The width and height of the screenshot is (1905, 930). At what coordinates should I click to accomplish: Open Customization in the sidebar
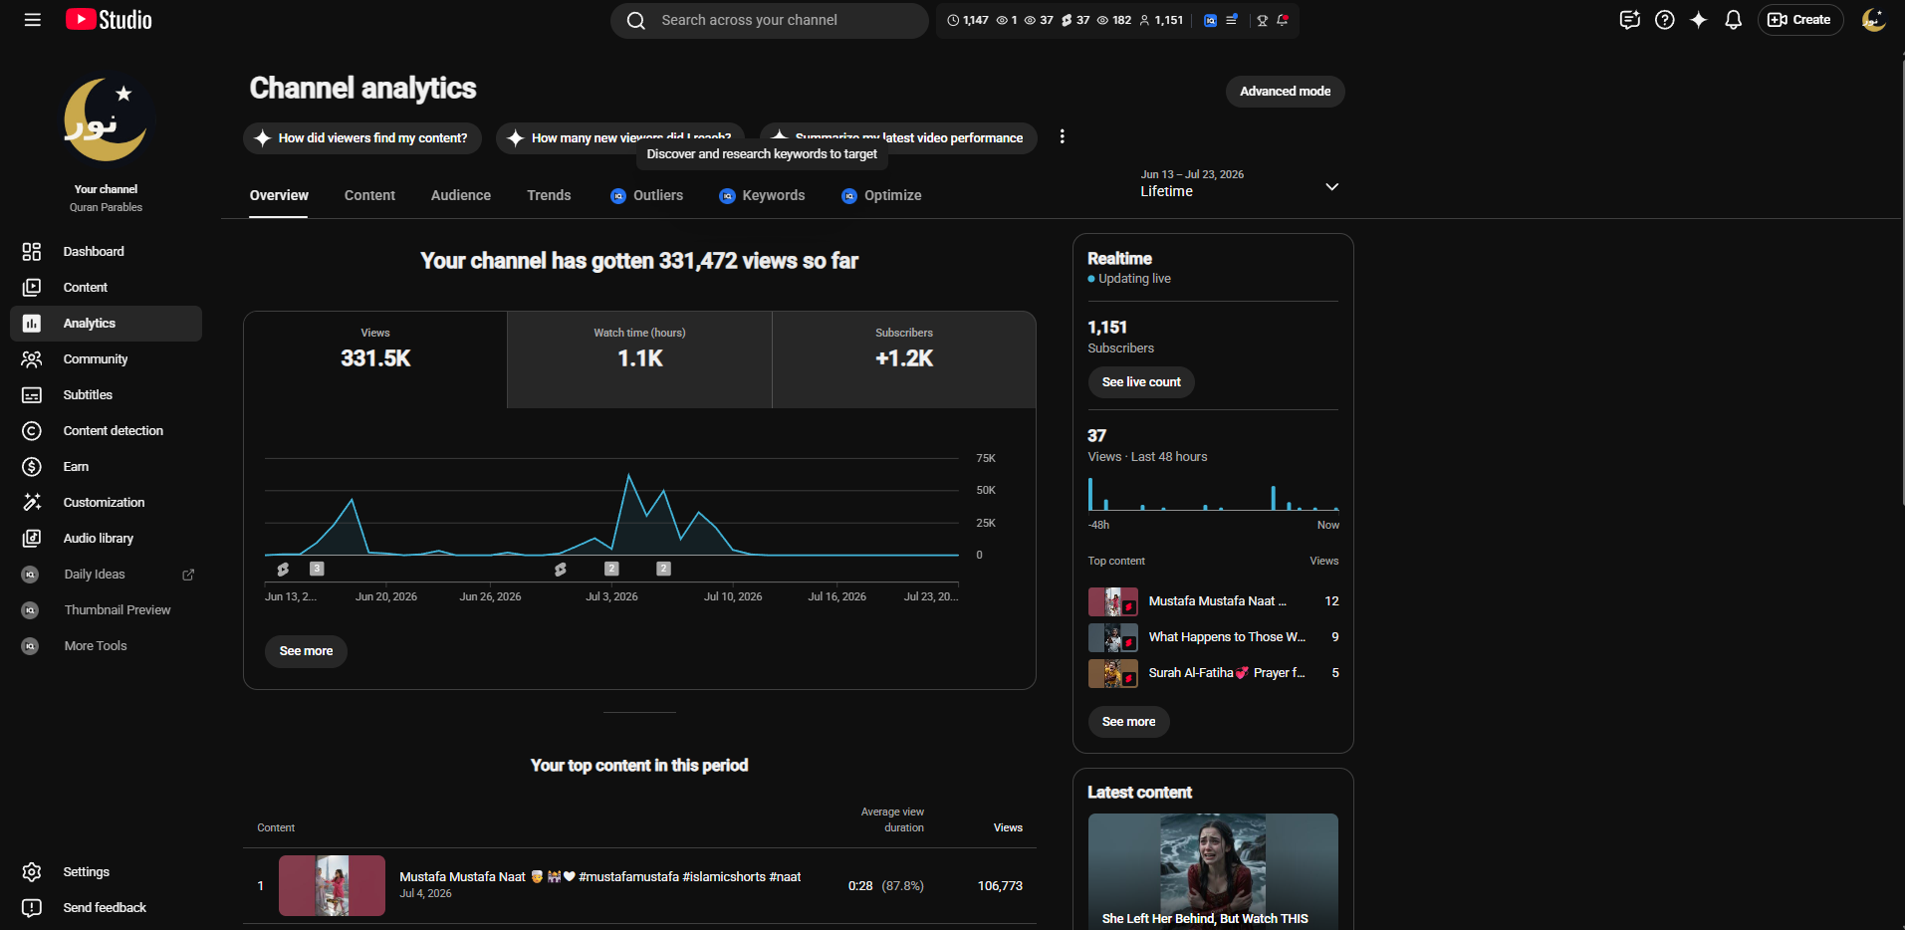106,502
